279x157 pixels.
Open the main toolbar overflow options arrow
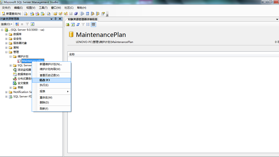tap(107, 14)
